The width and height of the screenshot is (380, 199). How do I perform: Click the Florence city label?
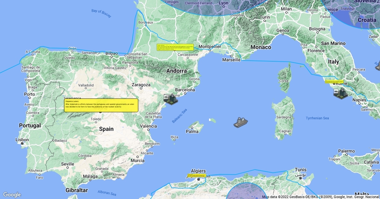pos(316,51)
